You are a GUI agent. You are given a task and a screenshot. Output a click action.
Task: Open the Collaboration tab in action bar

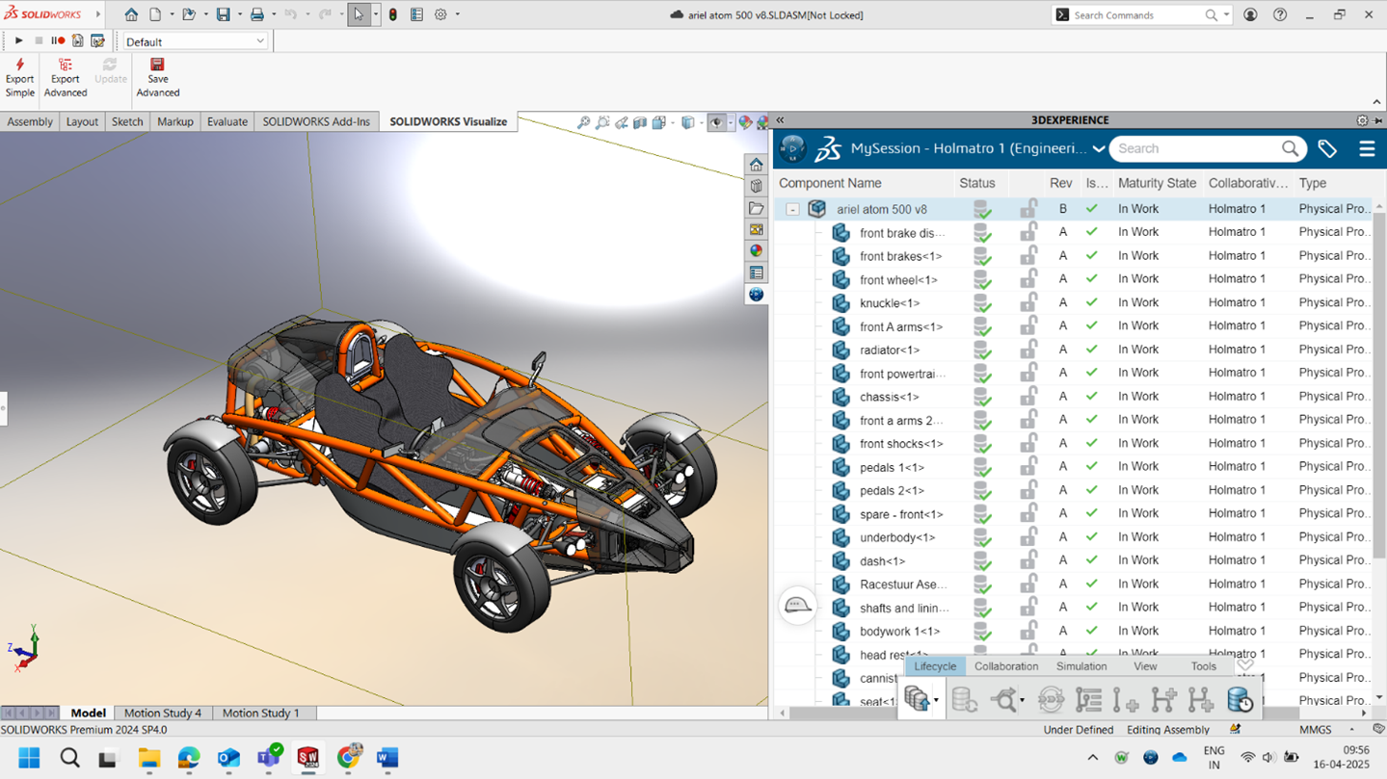tap(1005, 666)
